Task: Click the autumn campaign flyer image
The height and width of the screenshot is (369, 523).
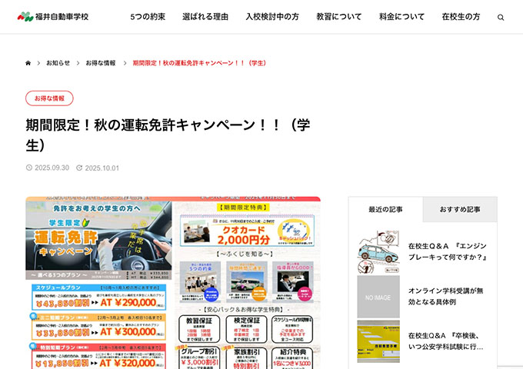Action: pos(173,282)
